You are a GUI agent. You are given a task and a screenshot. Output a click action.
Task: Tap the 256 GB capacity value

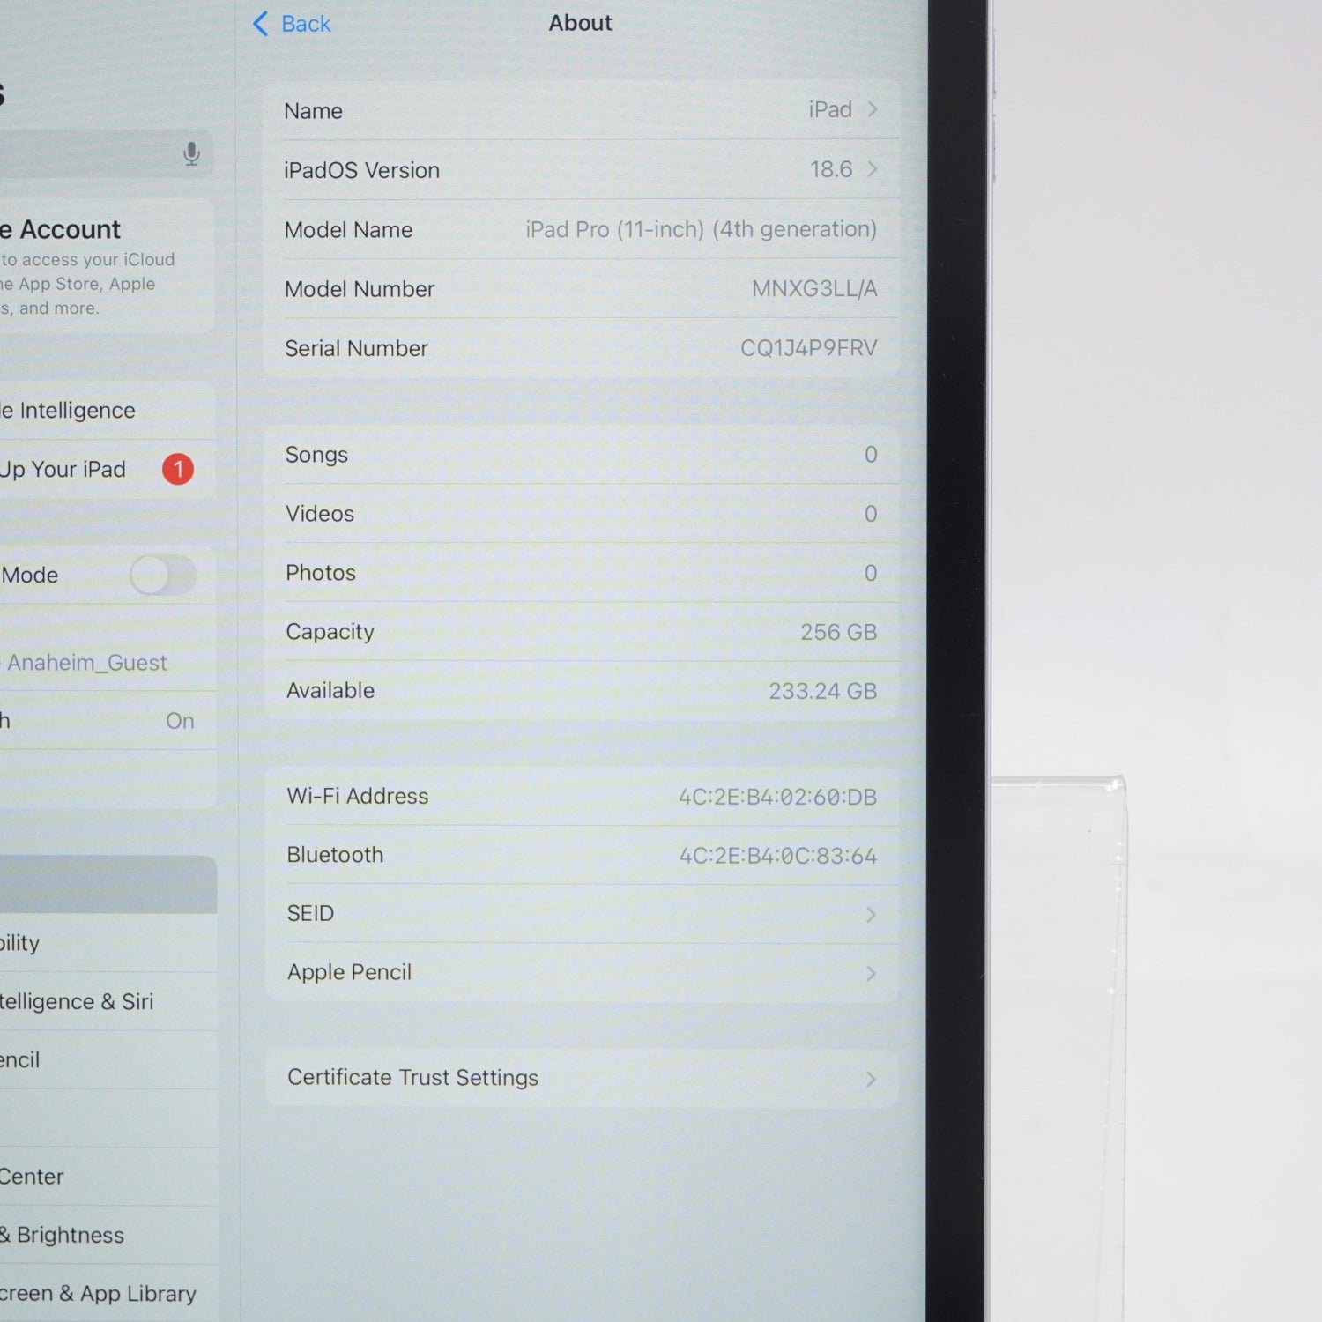838,632
